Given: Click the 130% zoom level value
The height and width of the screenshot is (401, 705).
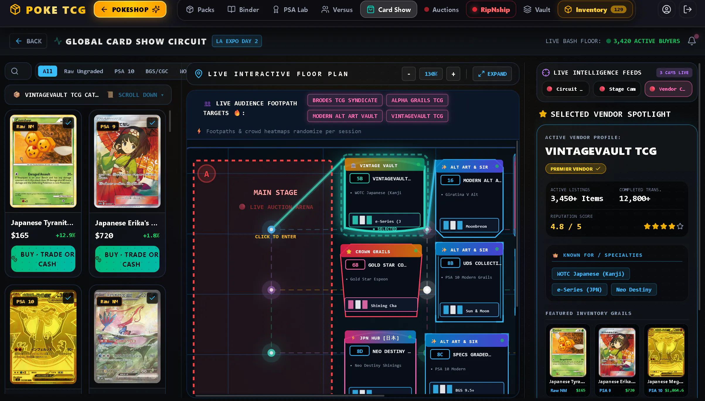Looking at the screenshot, I should (x=431, y=74).
